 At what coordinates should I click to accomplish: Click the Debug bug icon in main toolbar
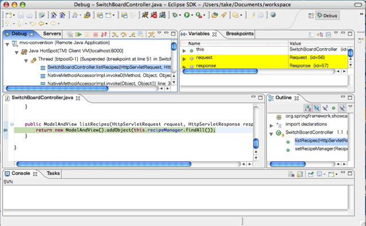[175, 15]
